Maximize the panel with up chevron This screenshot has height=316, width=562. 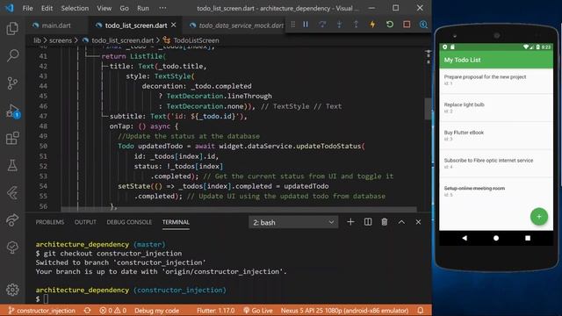pos(401,222)
